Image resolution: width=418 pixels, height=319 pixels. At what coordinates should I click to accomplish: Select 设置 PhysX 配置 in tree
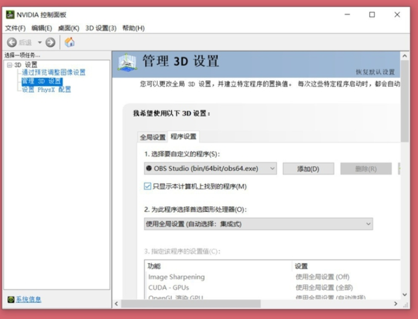pyautogui.click(x=46, y=89)
